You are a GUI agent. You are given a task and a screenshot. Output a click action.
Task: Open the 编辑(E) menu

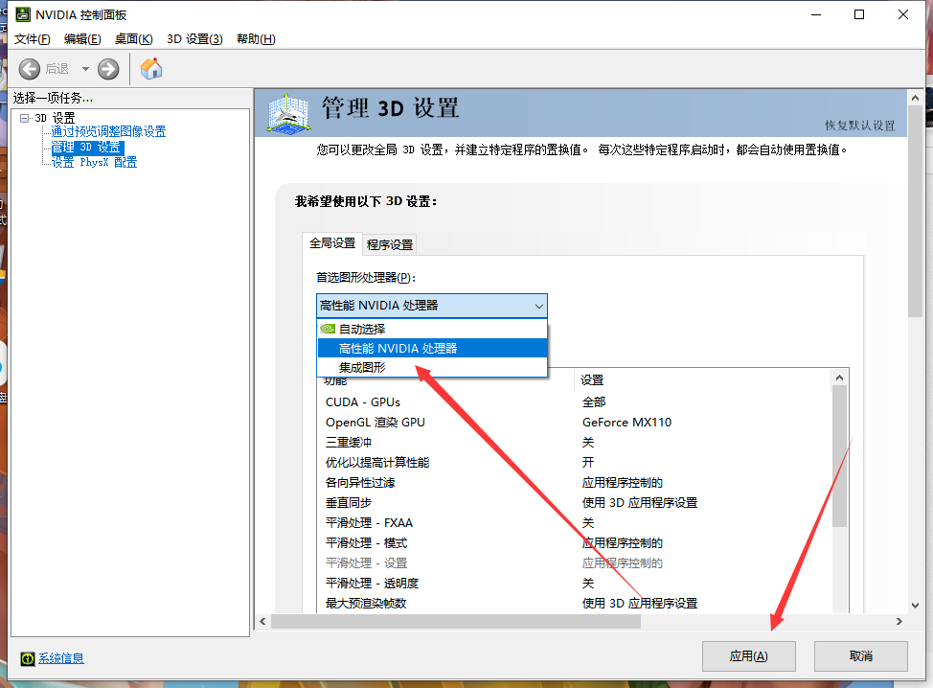[82, 39]
